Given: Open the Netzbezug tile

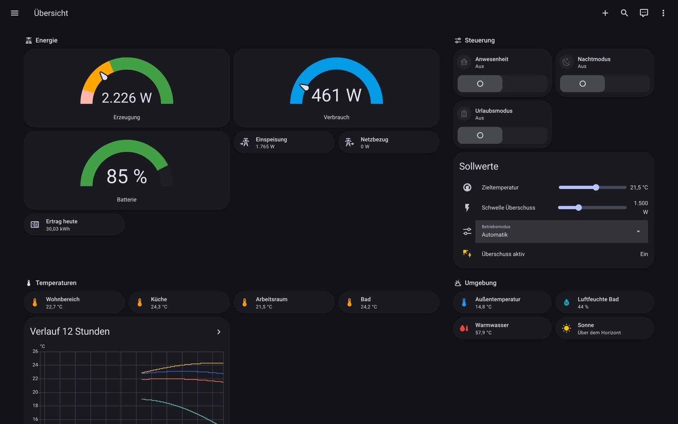Looking at the screenshot, I should [389, 142].
